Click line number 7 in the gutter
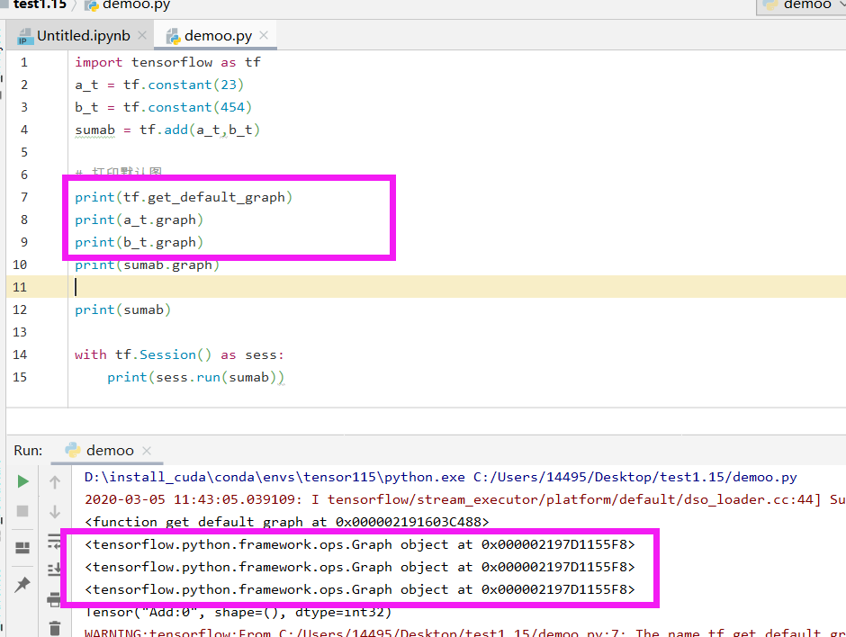The image size is (846, 637). coord(24,197)
